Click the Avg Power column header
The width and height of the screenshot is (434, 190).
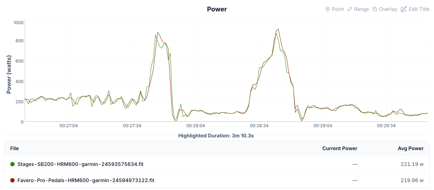(x=411, y=148)
